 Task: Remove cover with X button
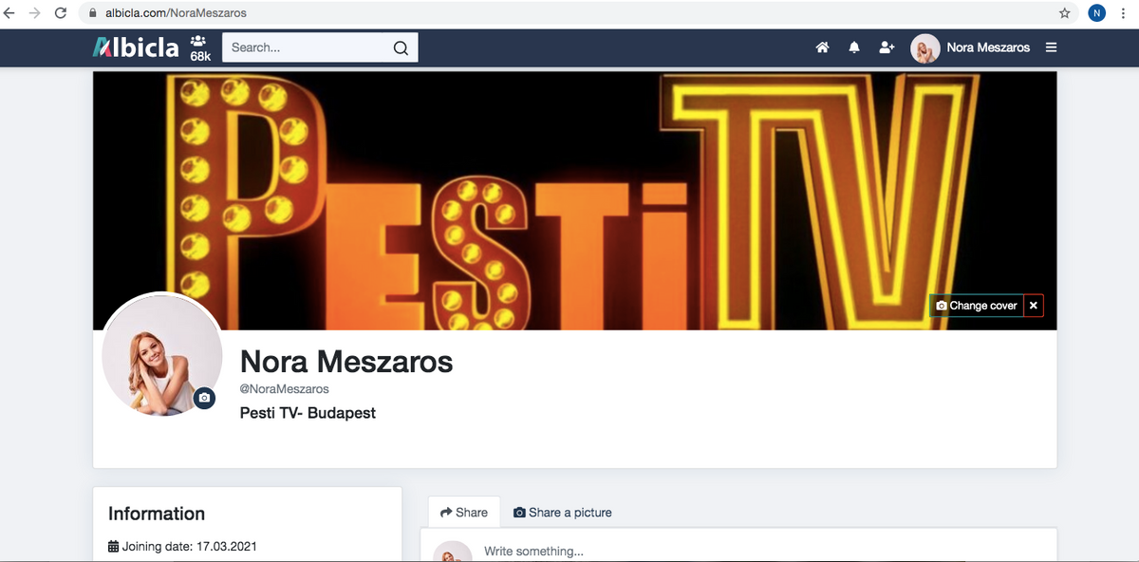(1034, 306)
